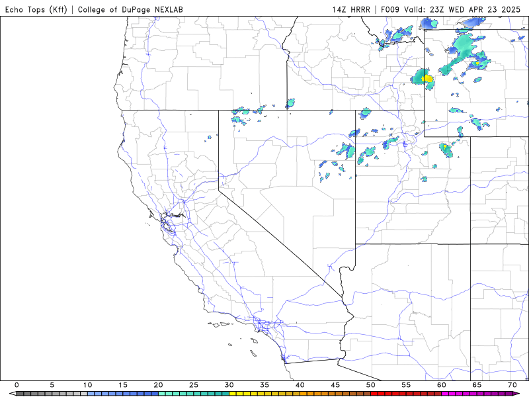Click the colorbar label "60"

(x=442, y=385)
